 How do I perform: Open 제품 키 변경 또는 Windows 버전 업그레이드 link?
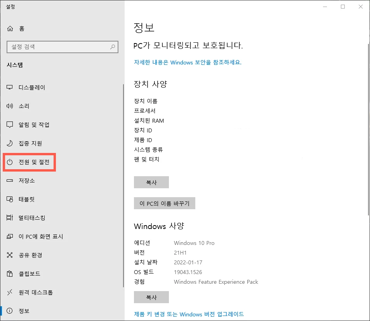tap(189, 314)
